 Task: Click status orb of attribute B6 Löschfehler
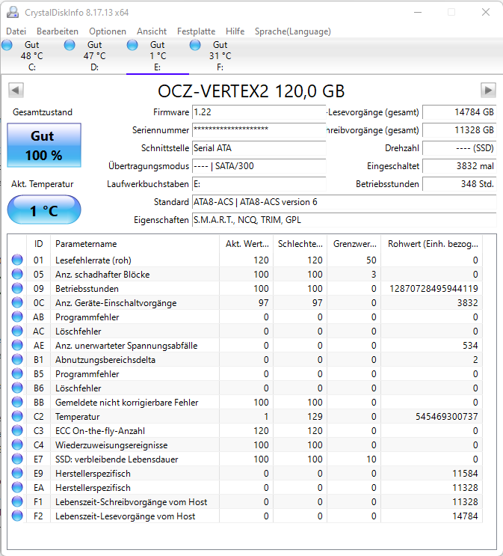[17, 388]
